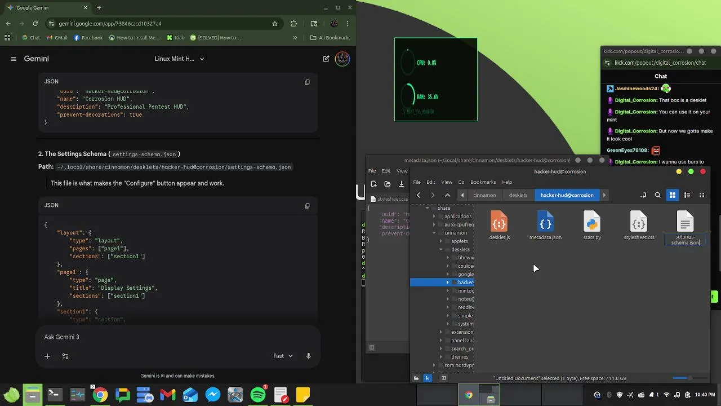Select the metadata.json file icon
721x406 pixels.
tap(545, 220)
